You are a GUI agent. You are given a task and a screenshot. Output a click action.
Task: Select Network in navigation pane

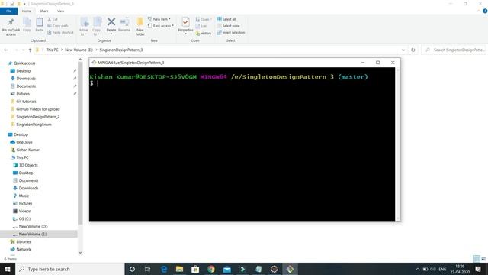pyautogui.click(x=24, y=250)
